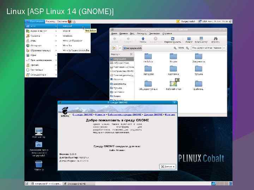Expand the Офис submenu
The width and height of the screenshot is (254, 190).
(x=41, y=55)
